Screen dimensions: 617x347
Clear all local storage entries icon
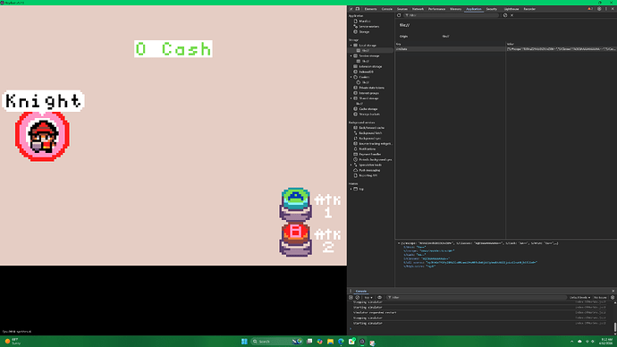505,15
